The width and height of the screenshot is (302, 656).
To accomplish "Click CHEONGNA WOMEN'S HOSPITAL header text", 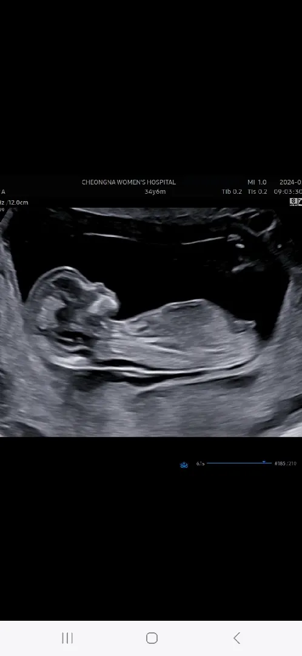I will click(129, 182).
